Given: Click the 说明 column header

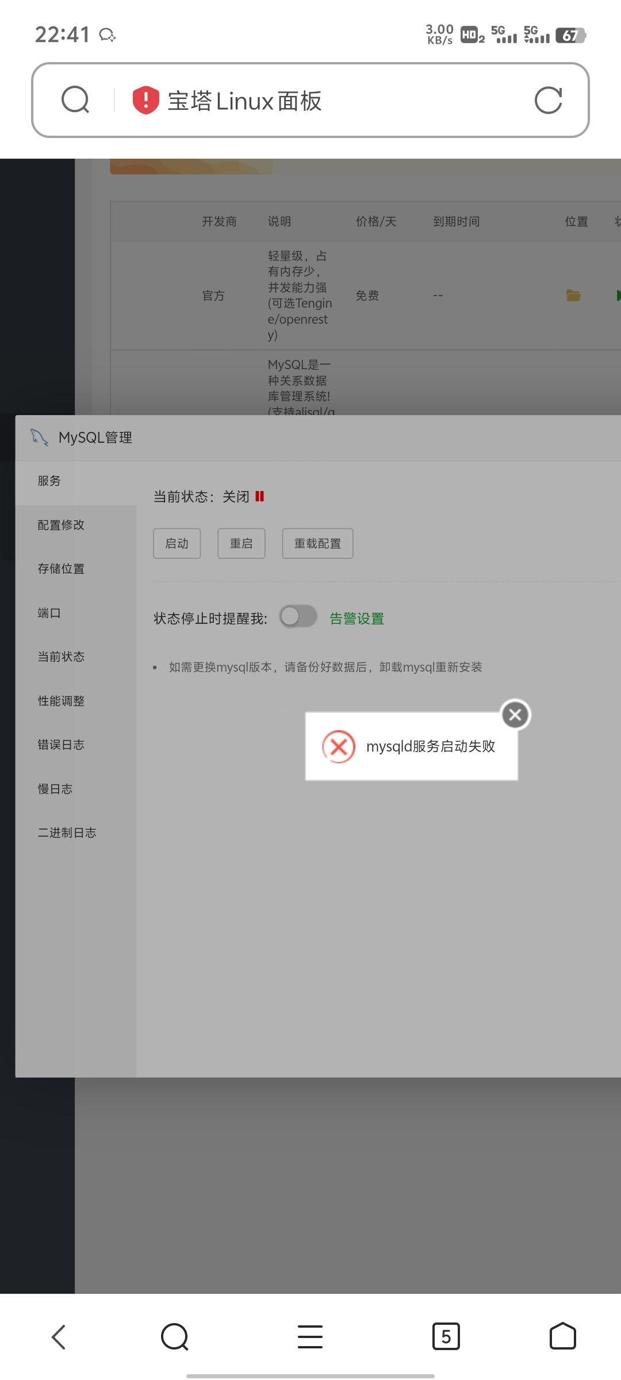Looking at the screenshot, I should (x=279, y=221).
